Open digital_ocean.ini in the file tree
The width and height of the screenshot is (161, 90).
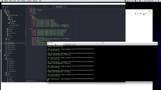(11, 45)
